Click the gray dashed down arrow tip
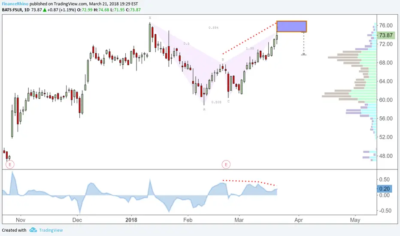 (x=303, y=54)
